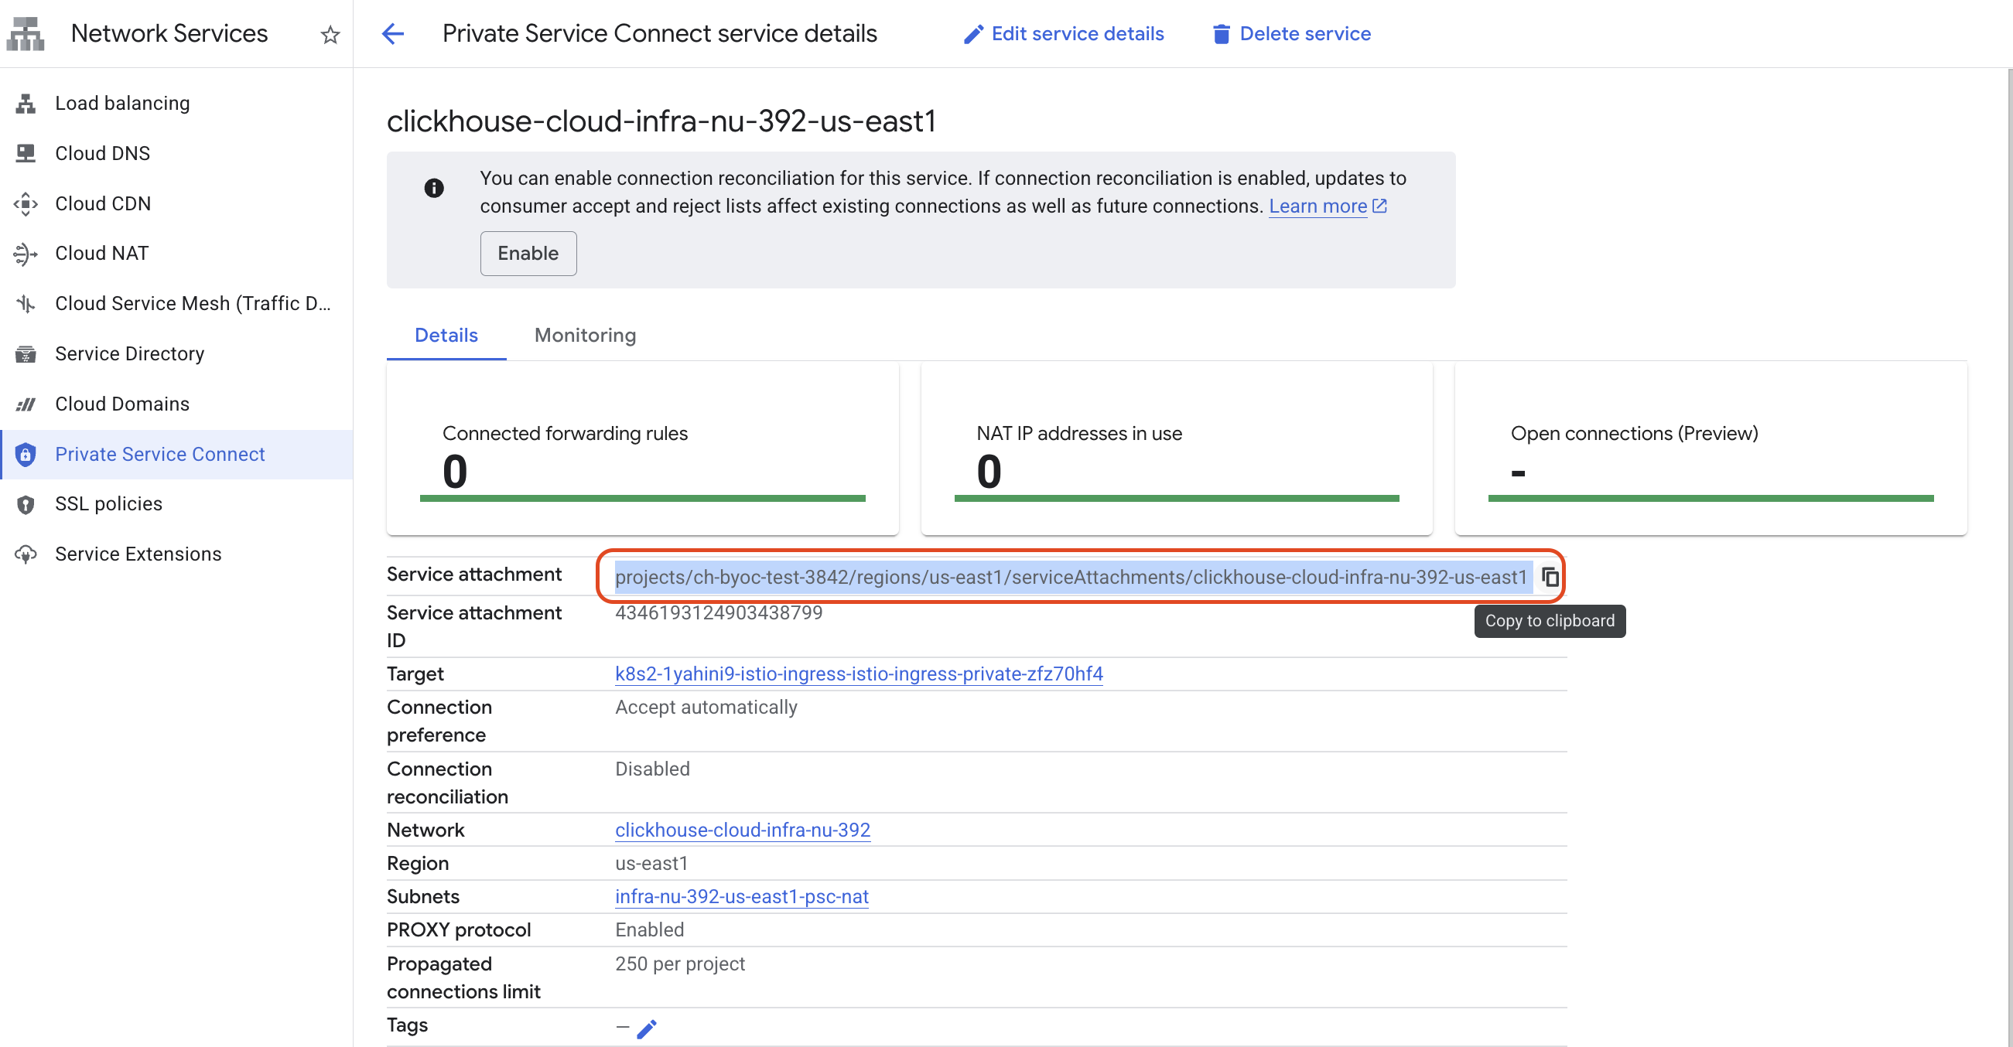Open Service Extensions in sidebar
2013x1047 pixels.
pos(138,554)
